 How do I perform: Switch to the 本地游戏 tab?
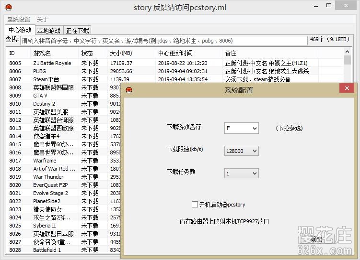tap(49, 31)
